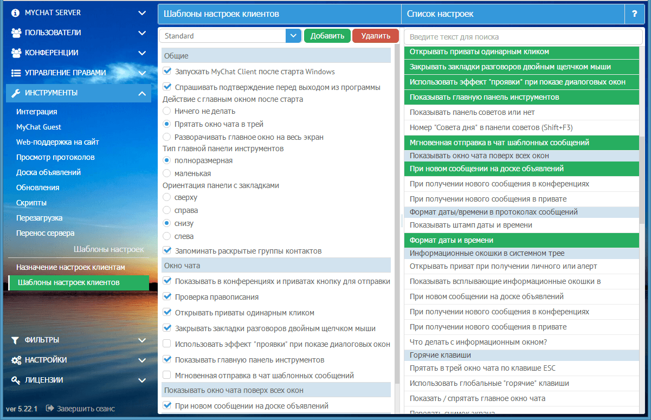Click the Инструменты wrench icon

pyautogui.click(x=16, y=93)
